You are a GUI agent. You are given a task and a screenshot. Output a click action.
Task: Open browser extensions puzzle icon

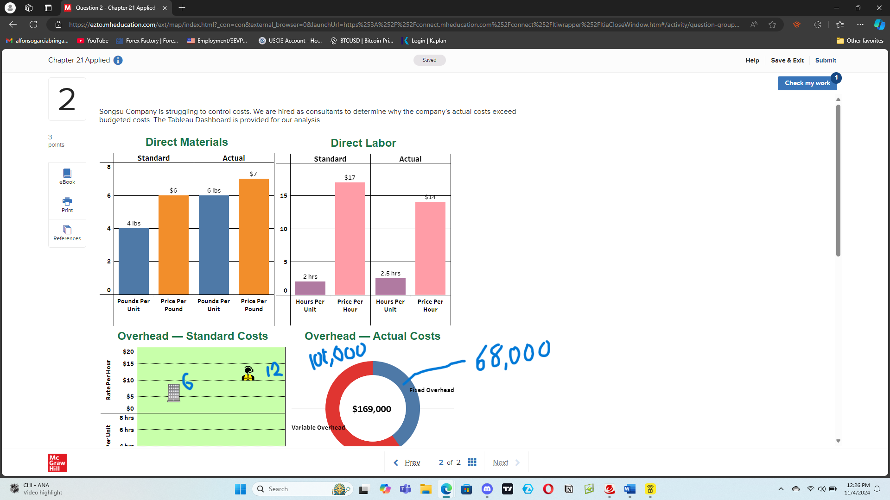point(817,25)
